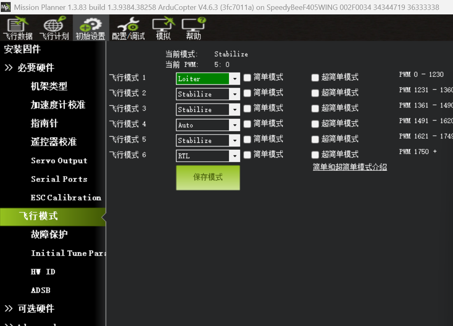Open the 初始设置 initial setup view
Screen dimensions: 453x326
[x=91, y=28]
